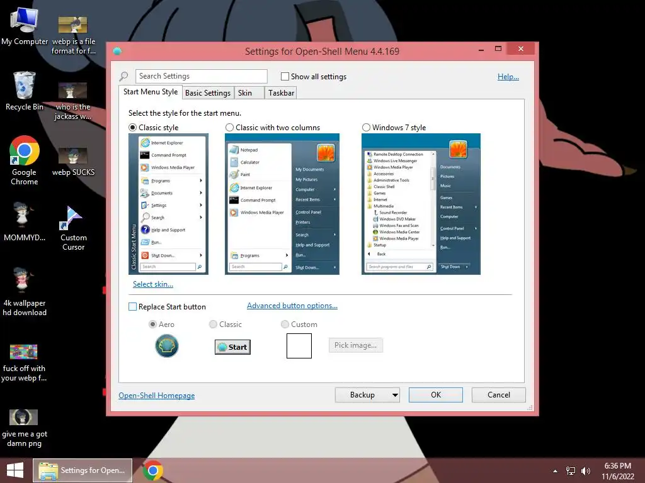Open the Skin tab

click(x=249, y=93)
